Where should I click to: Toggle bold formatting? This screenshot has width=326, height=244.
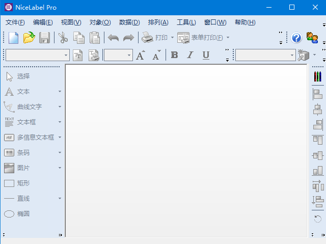point(174,55)
